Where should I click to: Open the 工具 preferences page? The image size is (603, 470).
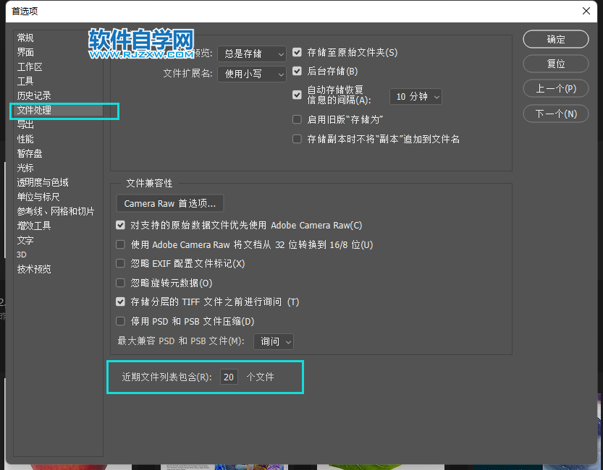[25, 81]
